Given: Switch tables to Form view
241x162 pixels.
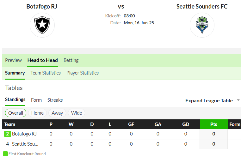Looking at the screenshot, I should (x=36, y=100).
